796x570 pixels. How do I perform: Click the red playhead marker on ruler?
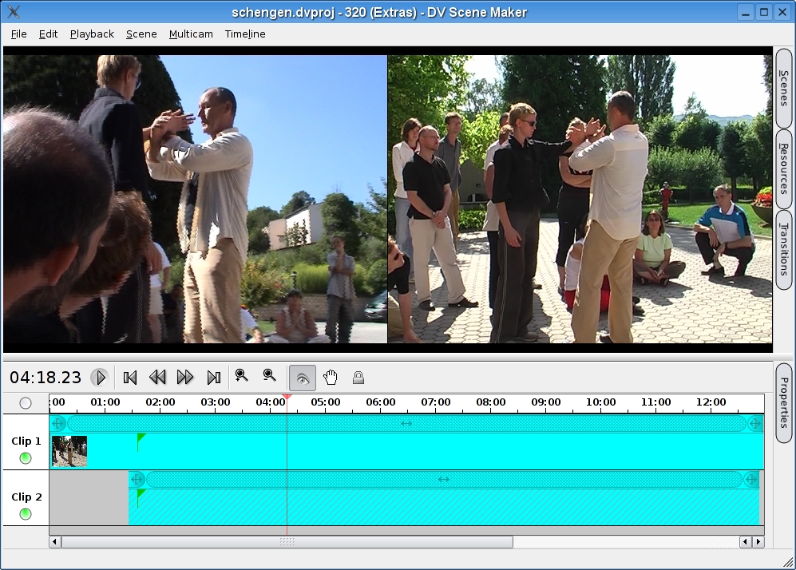point(287,397)
